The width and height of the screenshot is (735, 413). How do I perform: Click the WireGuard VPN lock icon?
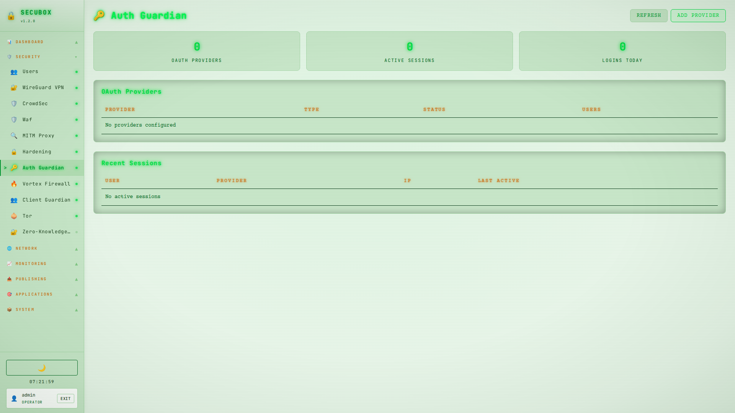click(x=14, y=88)
